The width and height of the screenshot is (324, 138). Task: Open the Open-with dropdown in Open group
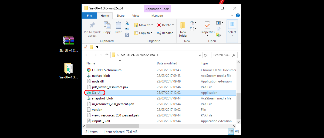point(220,23)
